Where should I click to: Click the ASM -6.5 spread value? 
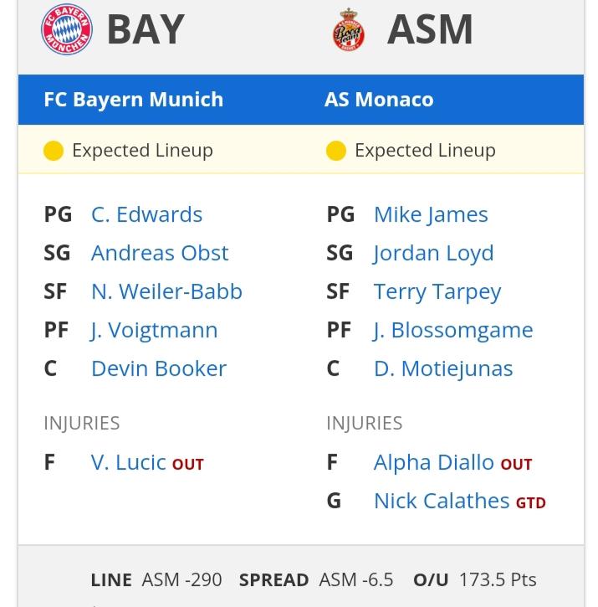[x=355, y=580]
